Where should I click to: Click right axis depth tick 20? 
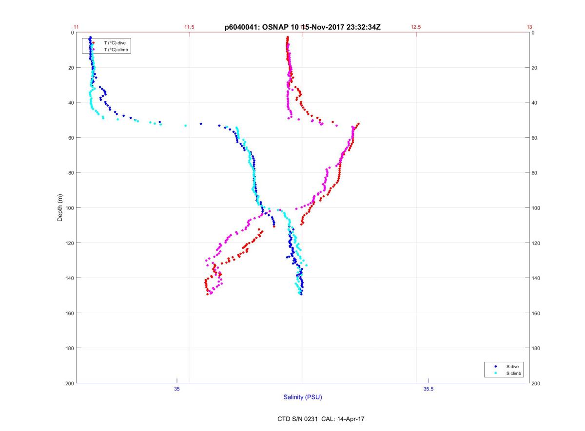coord(535,68)
